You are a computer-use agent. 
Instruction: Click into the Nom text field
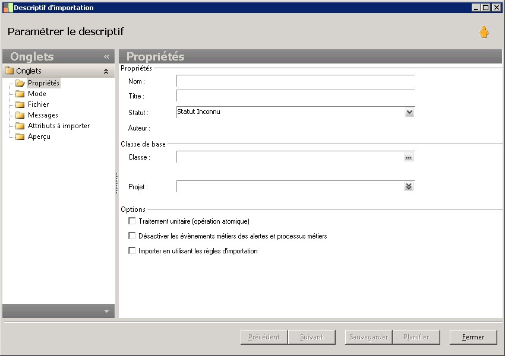(x=295, y=82)
